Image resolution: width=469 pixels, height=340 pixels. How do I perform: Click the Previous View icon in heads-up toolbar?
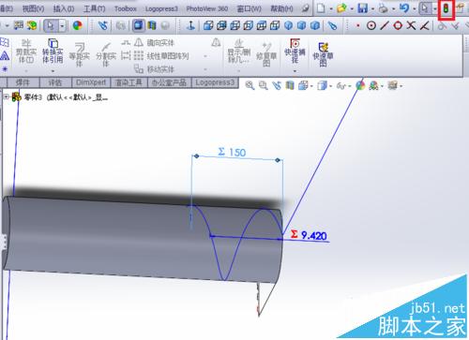pos(277,85)
